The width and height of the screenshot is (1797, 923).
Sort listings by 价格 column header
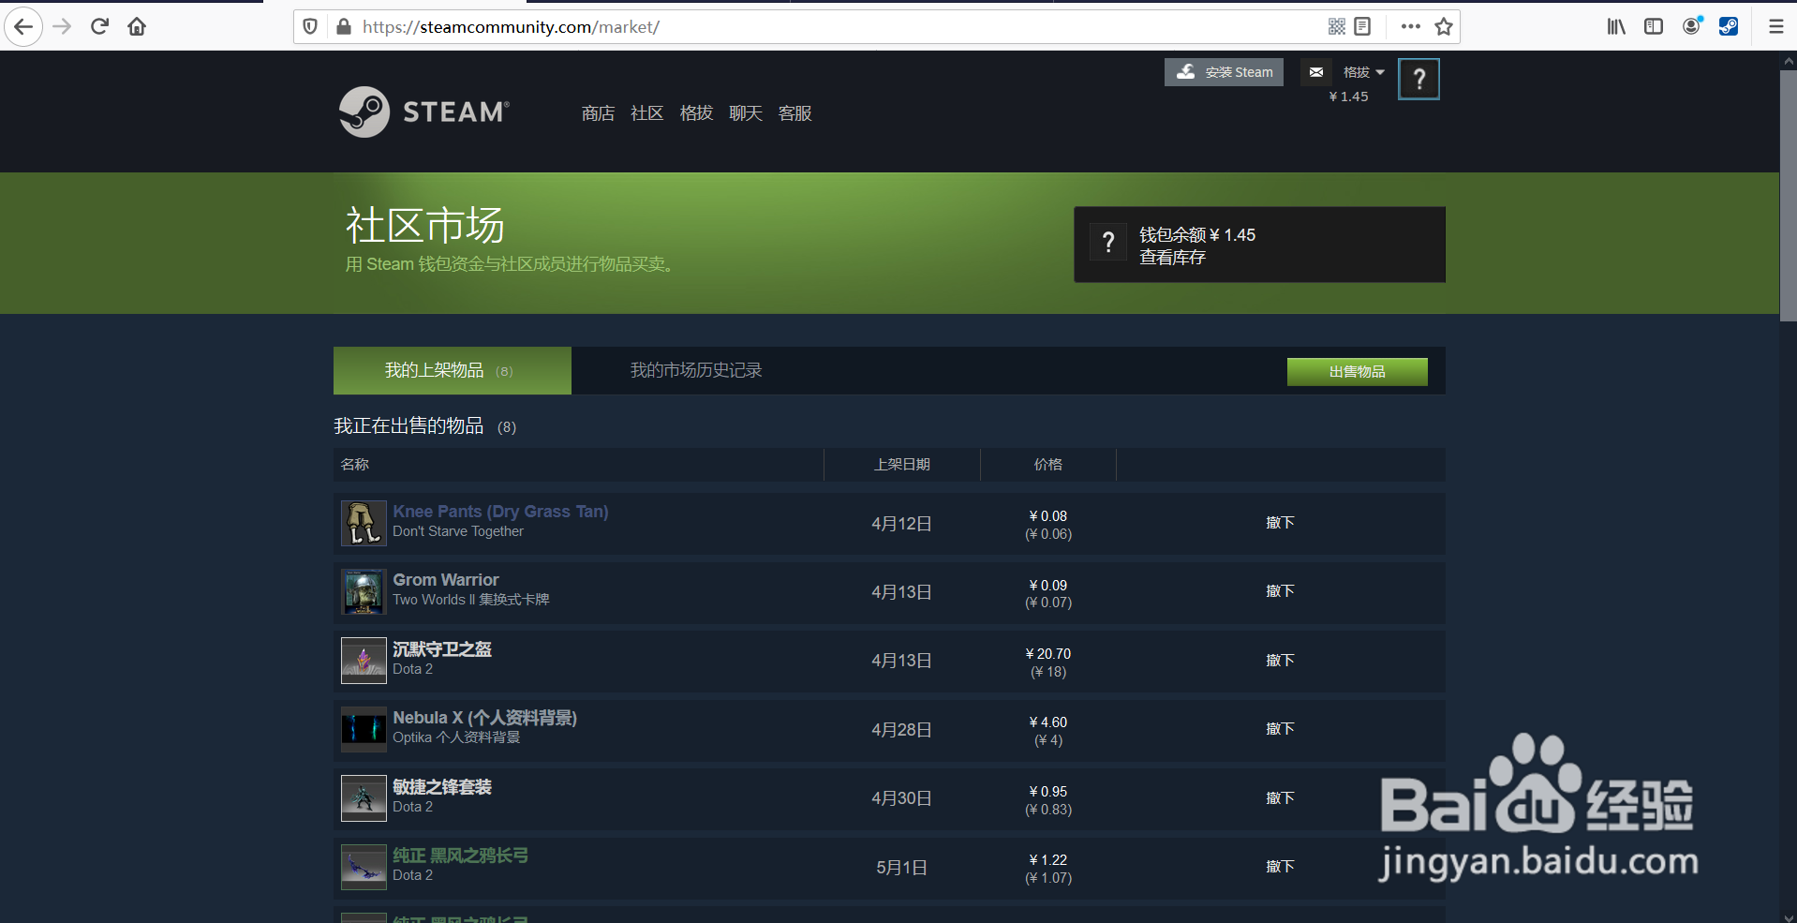(x=1048, y=465)
